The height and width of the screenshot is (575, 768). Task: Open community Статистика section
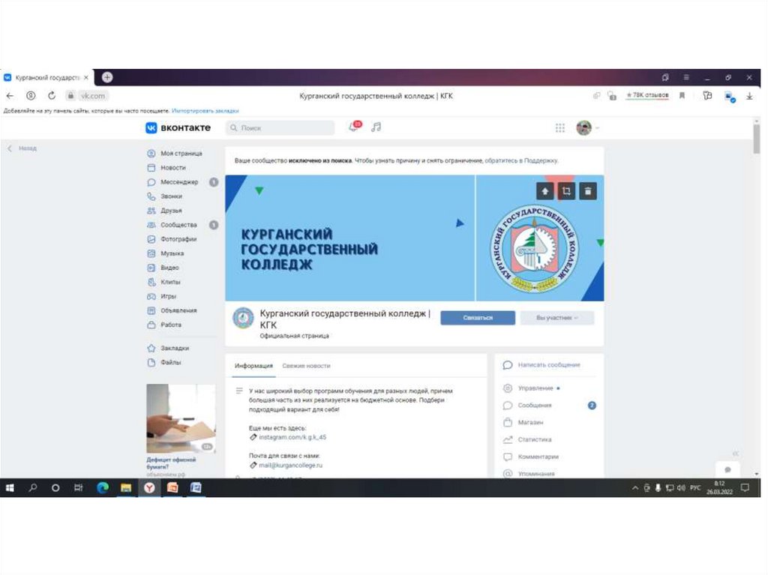coord(527,439)
